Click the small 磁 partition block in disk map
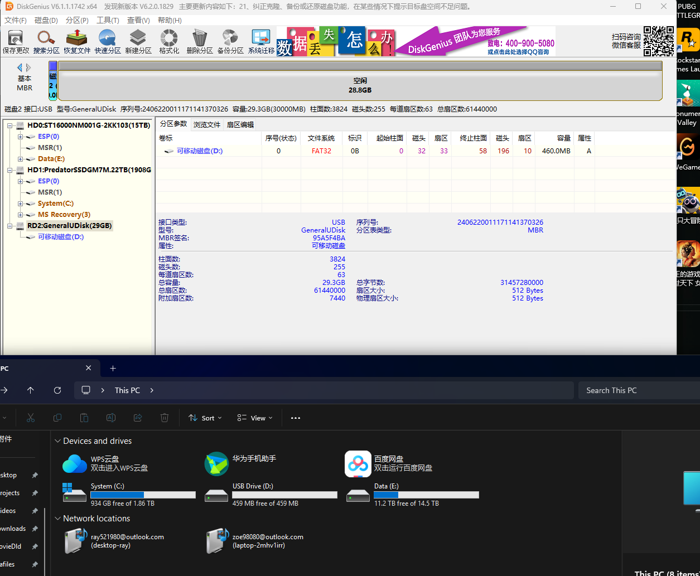The image size is (700, 576). (52, 81)
